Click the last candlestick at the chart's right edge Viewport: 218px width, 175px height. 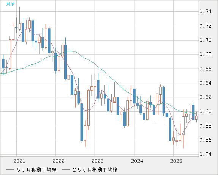(196, 117)
